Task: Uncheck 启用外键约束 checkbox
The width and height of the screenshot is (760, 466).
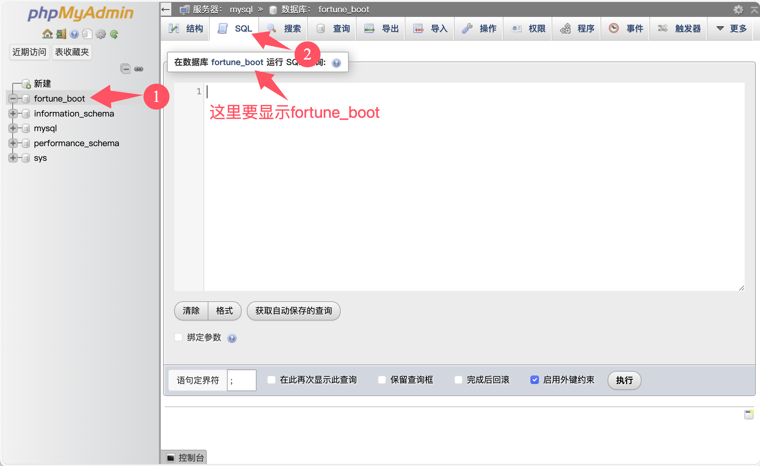Action: [x=534, y=380]
